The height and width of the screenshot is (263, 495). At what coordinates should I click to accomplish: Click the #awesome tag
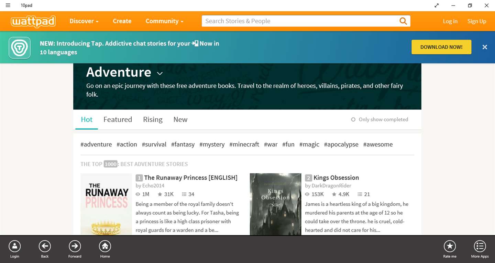click(x=378, y=144)
